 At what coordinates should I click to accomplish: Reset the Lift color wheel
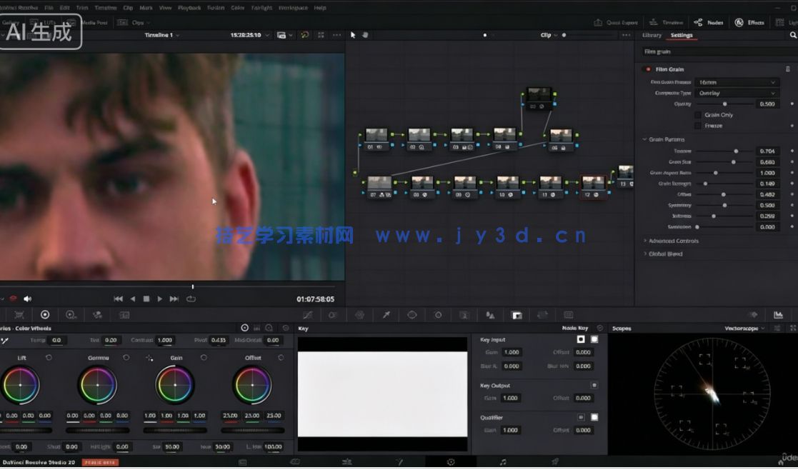point(49,358)
